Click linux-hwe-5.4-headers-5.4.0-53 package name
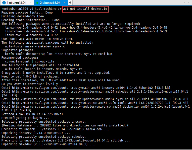 coord(140,31)
